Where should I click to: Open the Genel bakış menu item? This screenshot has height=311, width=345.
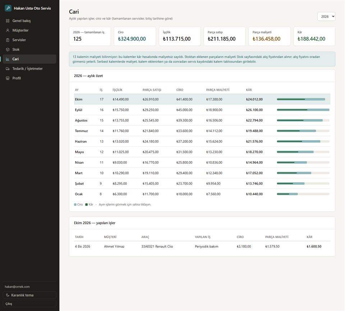pos(29,21)
